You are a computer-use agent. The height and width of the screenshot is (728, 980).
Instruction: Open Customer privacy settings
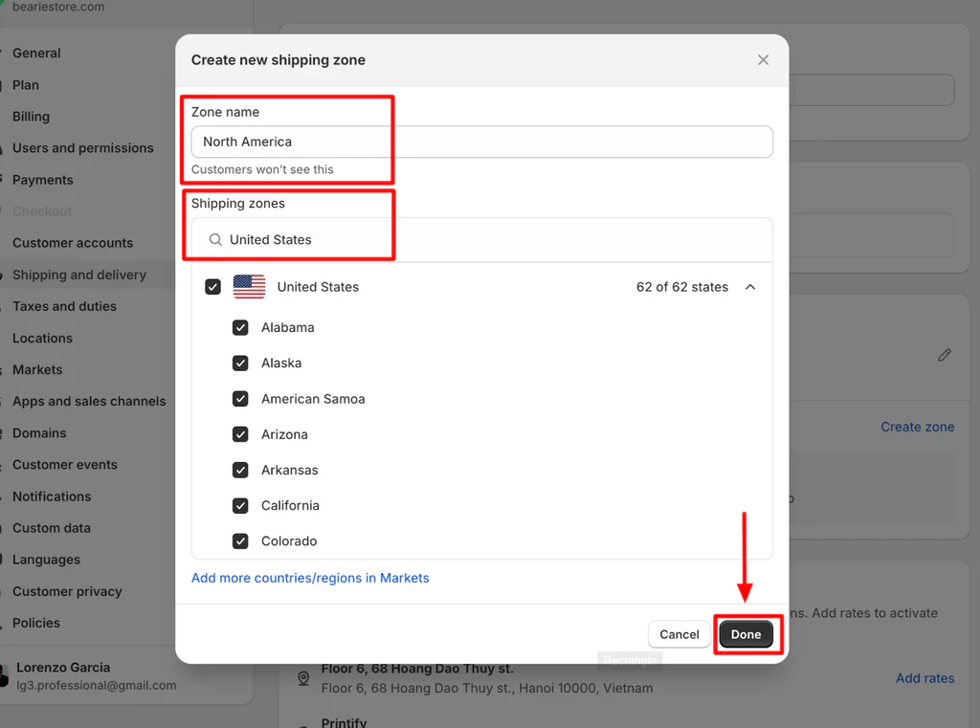coord(67,592)
